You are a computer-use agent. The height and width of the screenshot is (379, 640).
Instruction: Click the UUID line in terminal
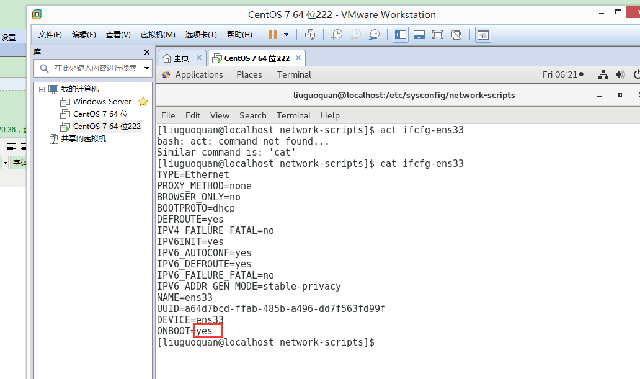[271, 309]
